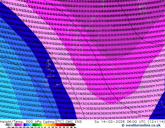The height and width of the screenshot is (128, 165).
Task: Click the grey left arrow end of legend
Action: pos(6,125)
